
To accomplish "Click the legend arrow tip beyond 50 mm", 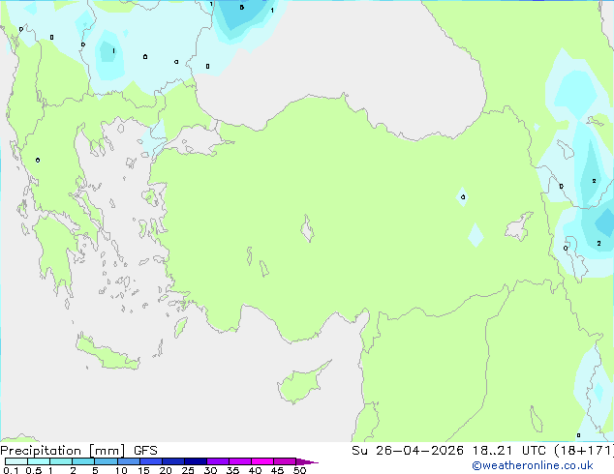I will pos(307,461).
